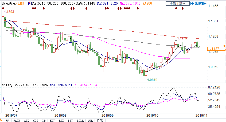Click the 52.7345 RSI axis value
The image size is (226, 122).
coord(214,100)
